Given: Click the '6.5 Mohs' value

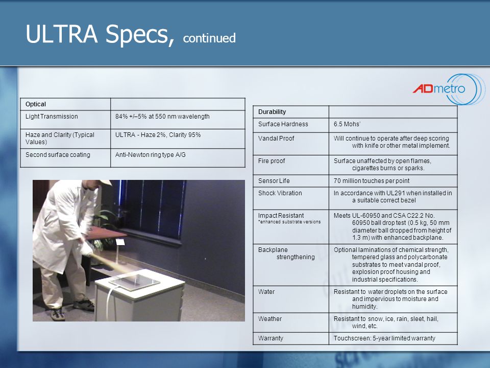Looking at the screenshot, I should pyautogui.click(x=347, y=124).
